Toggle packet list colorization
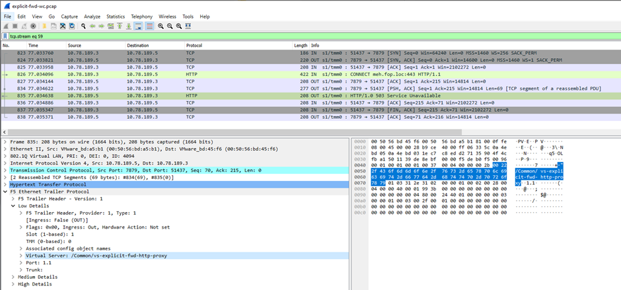 coord(149,26)
